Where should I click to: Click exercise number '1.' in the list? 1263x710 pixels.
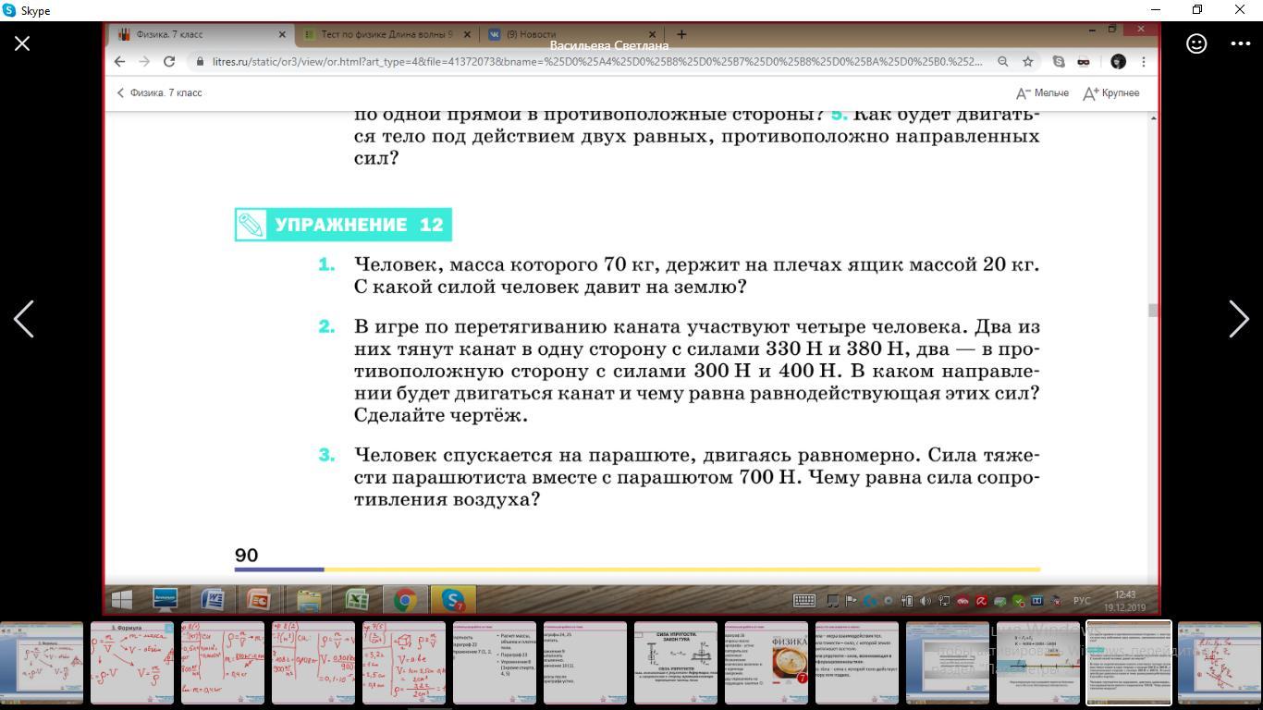tap(325, 265)
